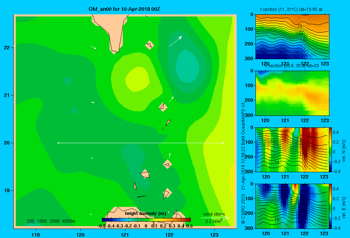
Task: Click the "21-Apr-2019 12:58:23" timestamp text
Action: (x=243, y=169)
